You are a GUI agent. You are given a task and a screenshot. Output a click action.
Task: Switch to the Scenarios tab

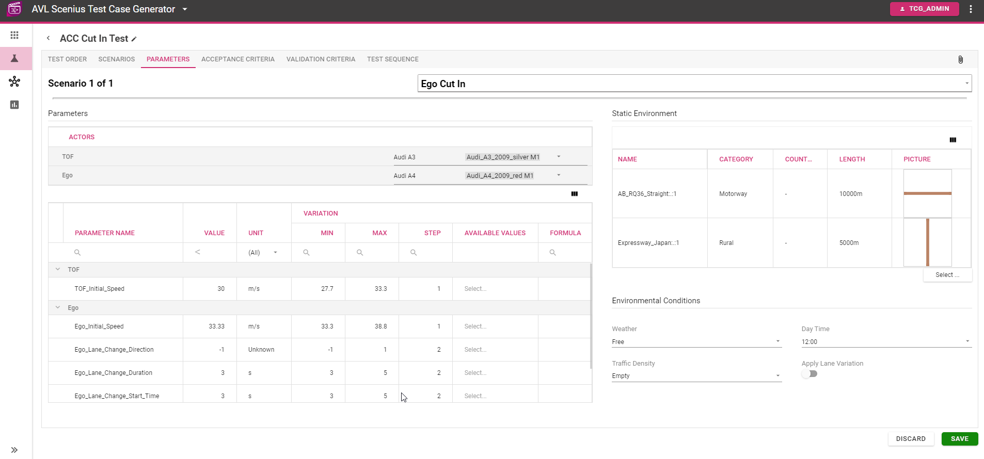coord(117,59)
